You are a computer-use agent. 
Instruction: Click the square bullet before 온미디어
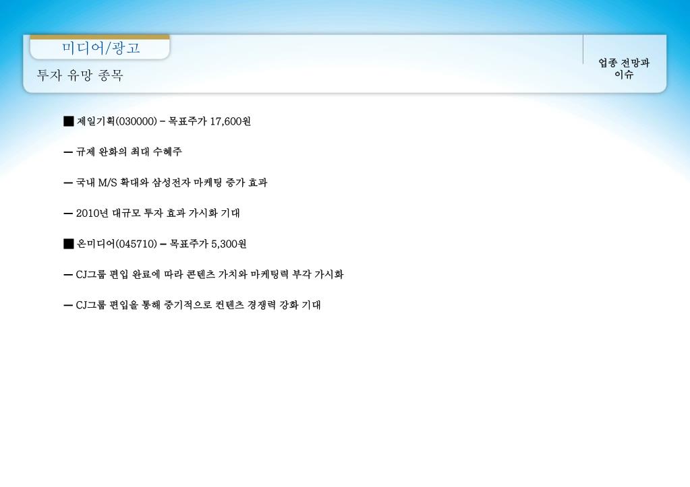click(x=69, y=244)
